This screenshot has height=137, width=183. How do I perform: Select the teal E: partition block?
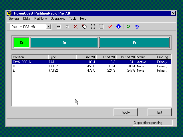[x=134, y=43]
